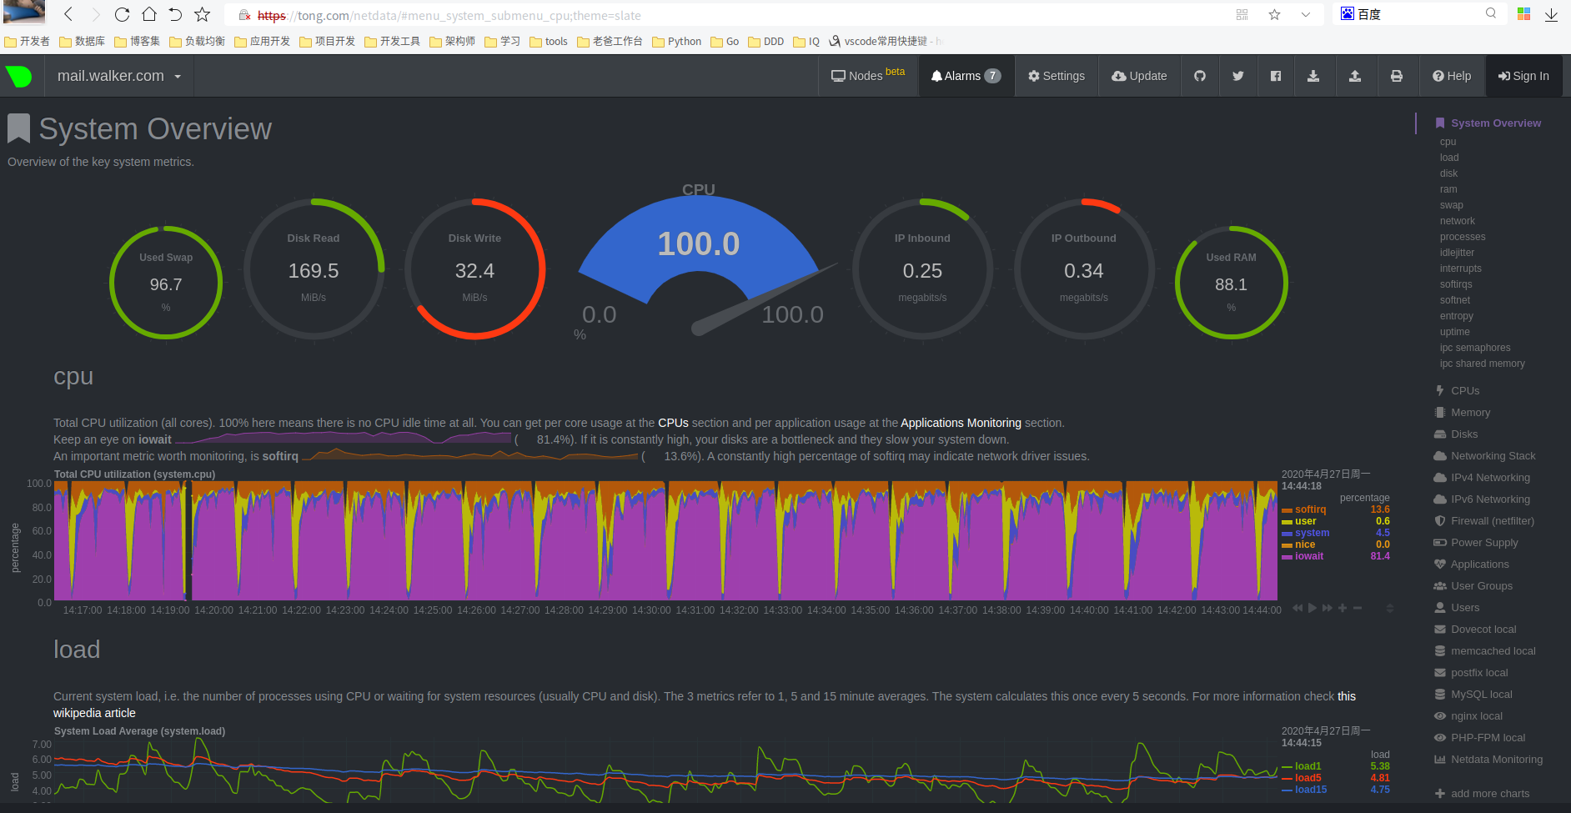Viewport: 1571px width, 813px height.
Task: Open Netdata Settings gear icon
Action: (1057, 76)
